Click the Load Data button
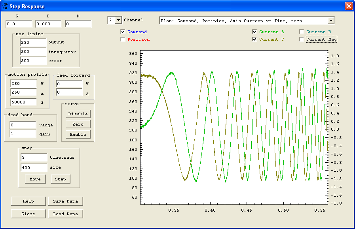Image resolution: width=355 pixels, height=229 pixels. pyautogui.click(x=66, y=214)
